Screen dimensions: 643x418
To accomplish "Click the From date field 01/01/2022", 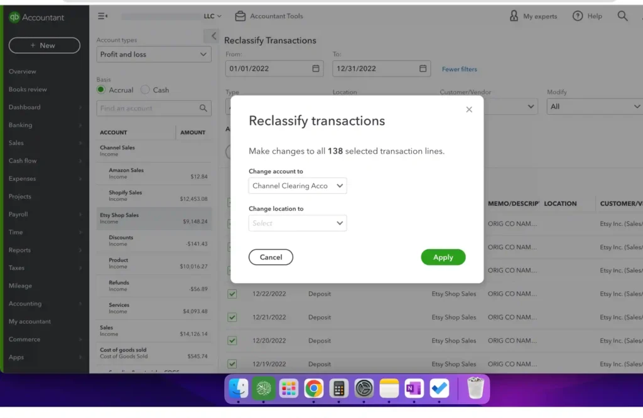I will [274, 68].
